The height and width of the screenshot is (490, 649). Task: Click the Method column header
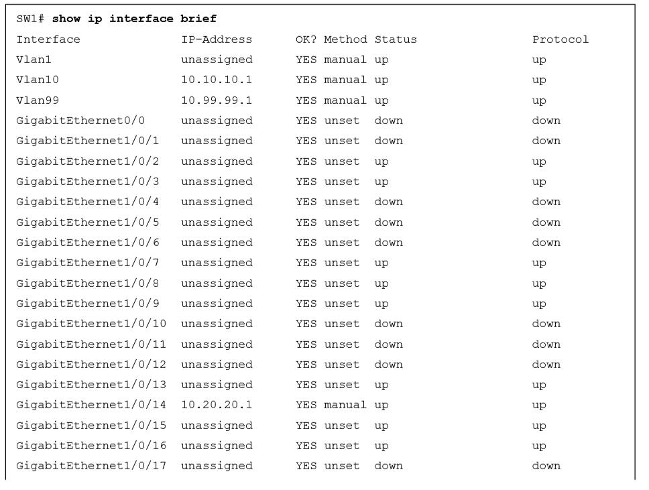coord(345,40)
